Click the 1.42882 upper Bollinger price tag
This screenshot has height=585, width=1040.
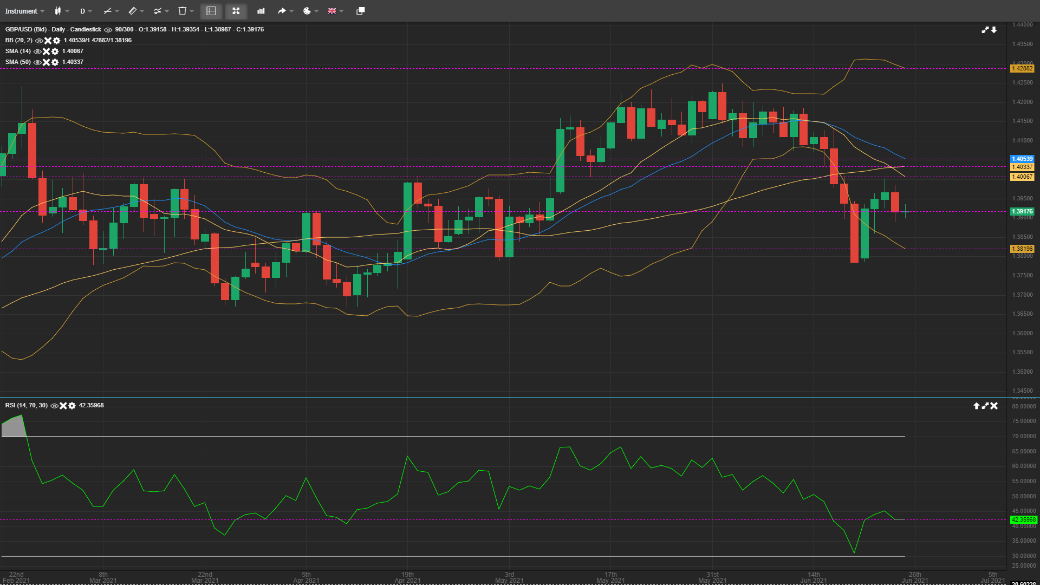(1023, 69)
